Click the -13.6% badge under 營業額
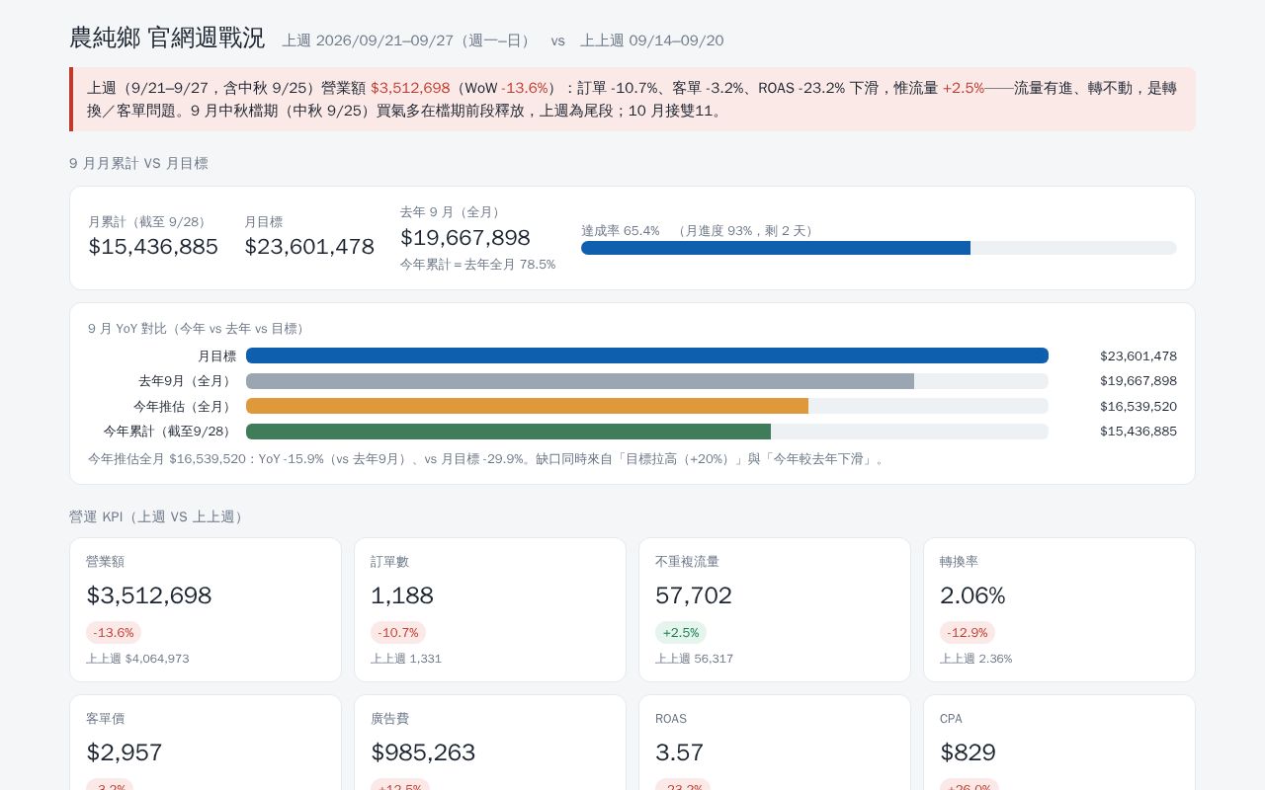Viewport: 1265px width, 790px height. coord(114,632)
